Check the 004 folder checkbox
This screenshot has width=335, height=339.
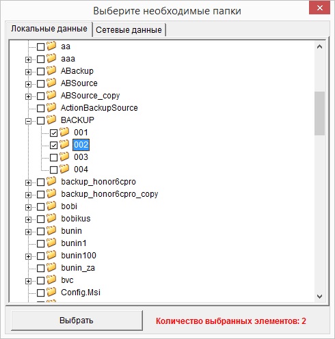point(53,170)
